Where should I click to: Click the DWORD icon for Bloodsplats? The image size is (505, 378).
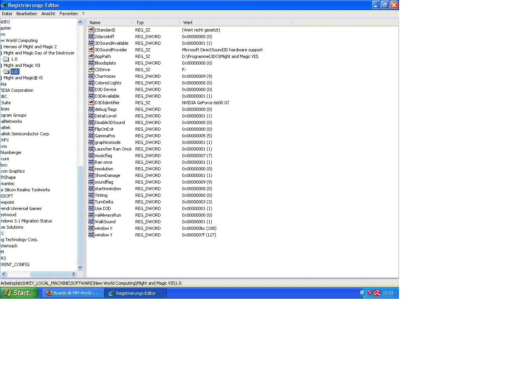coord(91,63)
